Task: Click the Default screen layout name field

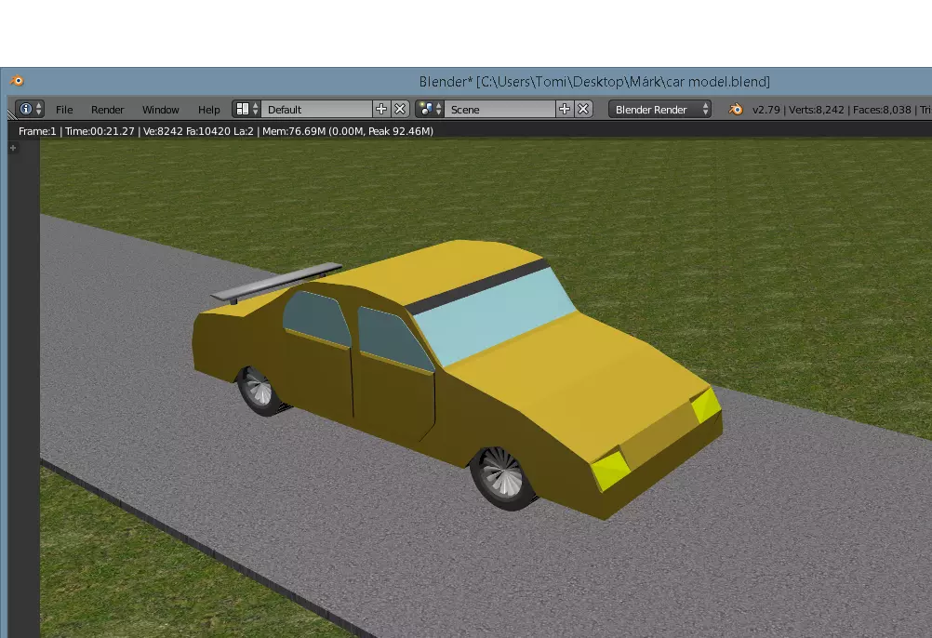Action: tap(317, 110)
